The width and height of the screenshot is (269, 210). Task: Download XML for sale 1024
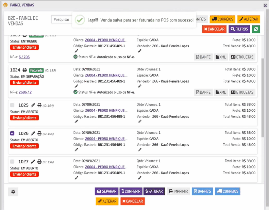point(221,92)
